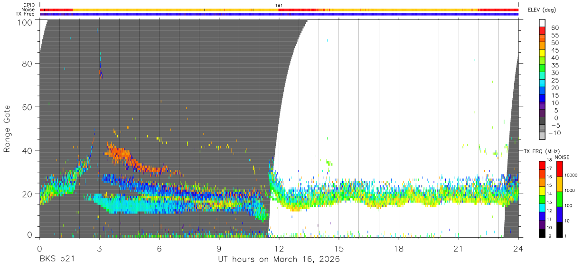Click the −10 label on ELEV color bar
583x269 pixels.
[x=554, y=133]
